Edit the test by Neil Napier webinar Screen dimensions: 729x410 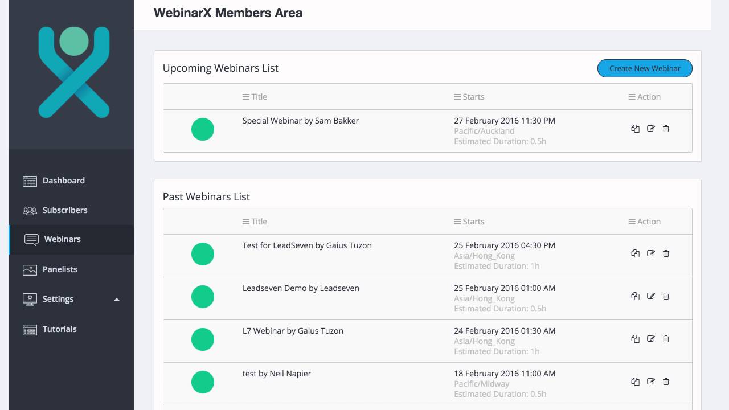651,382
